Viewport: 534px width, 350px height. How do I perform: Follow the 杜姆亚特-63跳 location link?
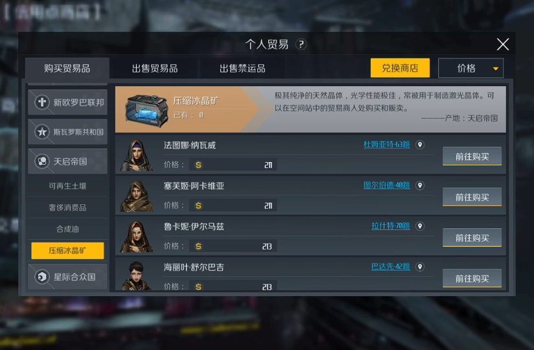point(386,145)
